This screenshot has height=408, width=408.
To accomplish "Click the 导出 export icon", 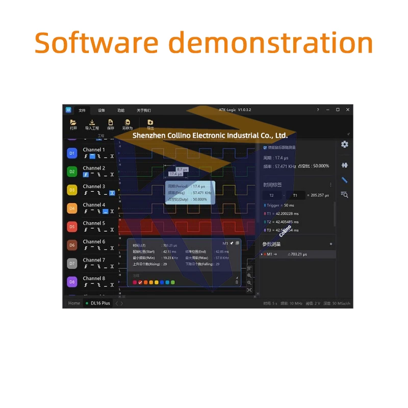I will (150, 124).
